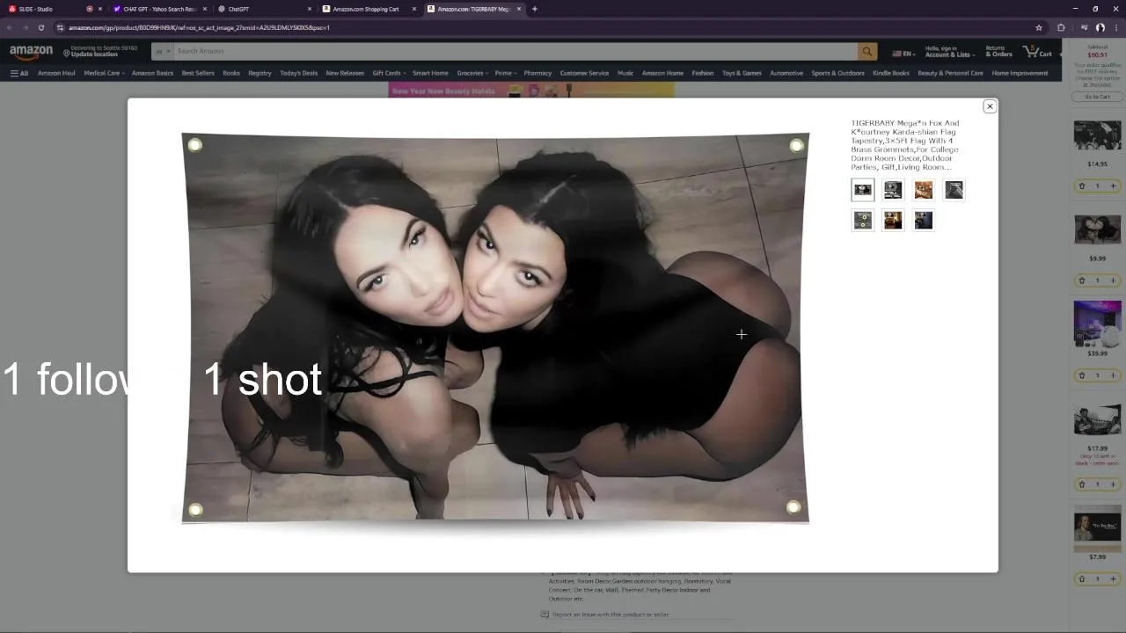Viewport: 1126px width, 633px height.
Task: Switch to CHAT GPT Yahoo Search tab
Action: 160,9
